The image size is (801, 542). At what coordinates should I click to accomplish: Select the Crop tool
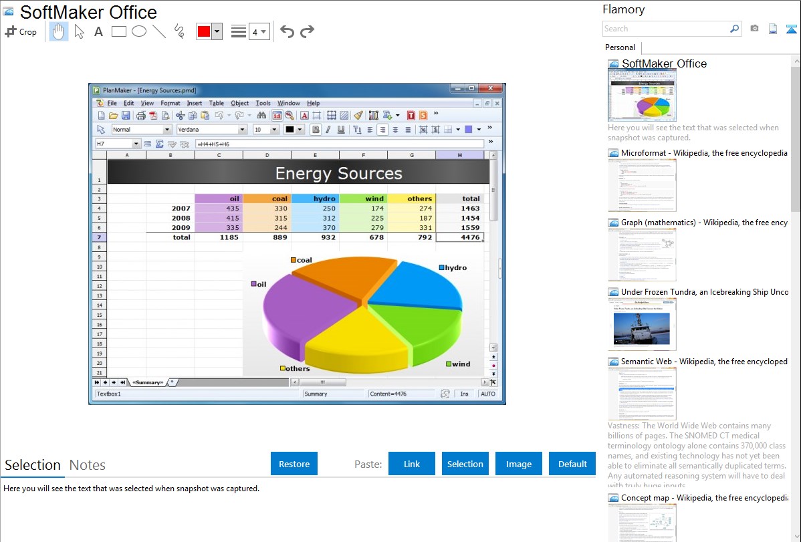[x=21, y=31]
